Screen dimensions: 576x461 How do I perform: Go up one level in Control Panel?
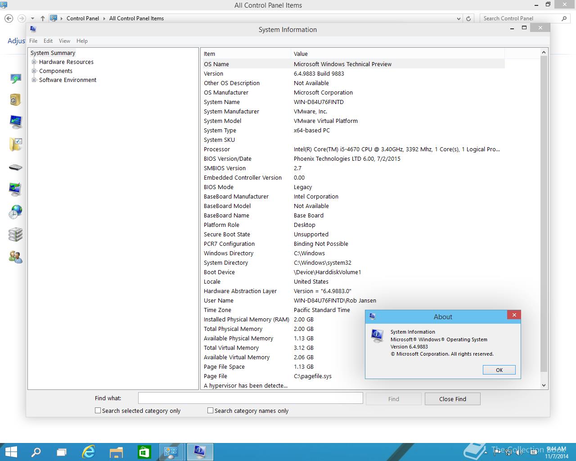42,18
